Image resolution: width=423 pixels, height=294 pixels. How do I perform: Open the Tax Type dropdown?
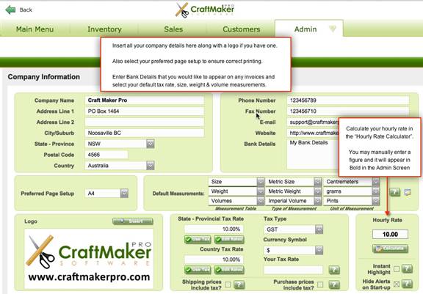point(319,229)
